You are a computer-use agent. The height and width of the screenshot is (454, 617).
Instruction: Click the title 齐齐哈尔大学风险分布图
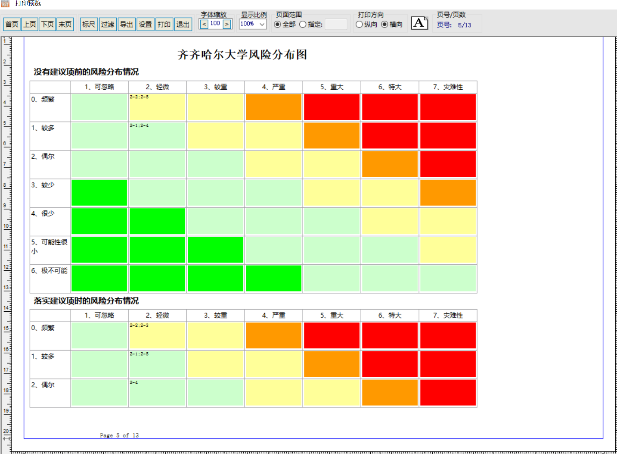[242, 55]
